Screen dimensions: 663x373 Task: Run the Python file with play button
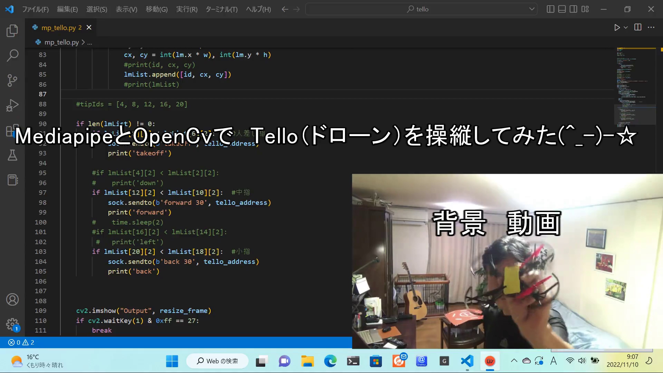[617, 27]
